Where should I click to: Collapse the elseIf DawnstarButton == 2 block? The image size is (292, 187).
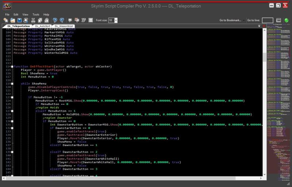(x=12, y=152)
